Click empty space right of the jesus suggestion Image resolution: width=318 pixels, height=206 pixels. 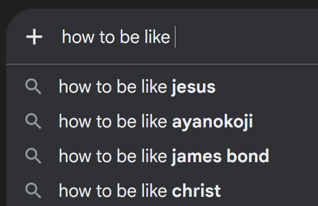pos(266,87)
